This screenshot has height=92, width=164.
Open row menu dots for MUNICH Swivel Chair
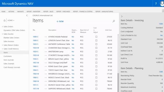(x=46, y=85)
